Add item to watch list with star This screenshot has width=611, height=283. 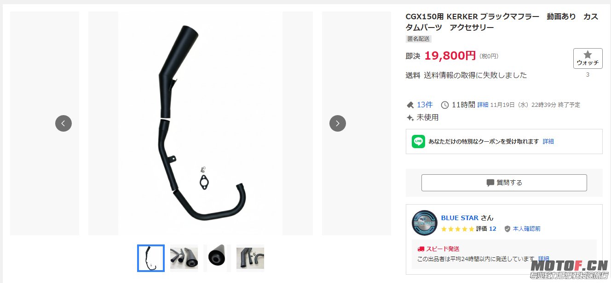coord(588,58)
